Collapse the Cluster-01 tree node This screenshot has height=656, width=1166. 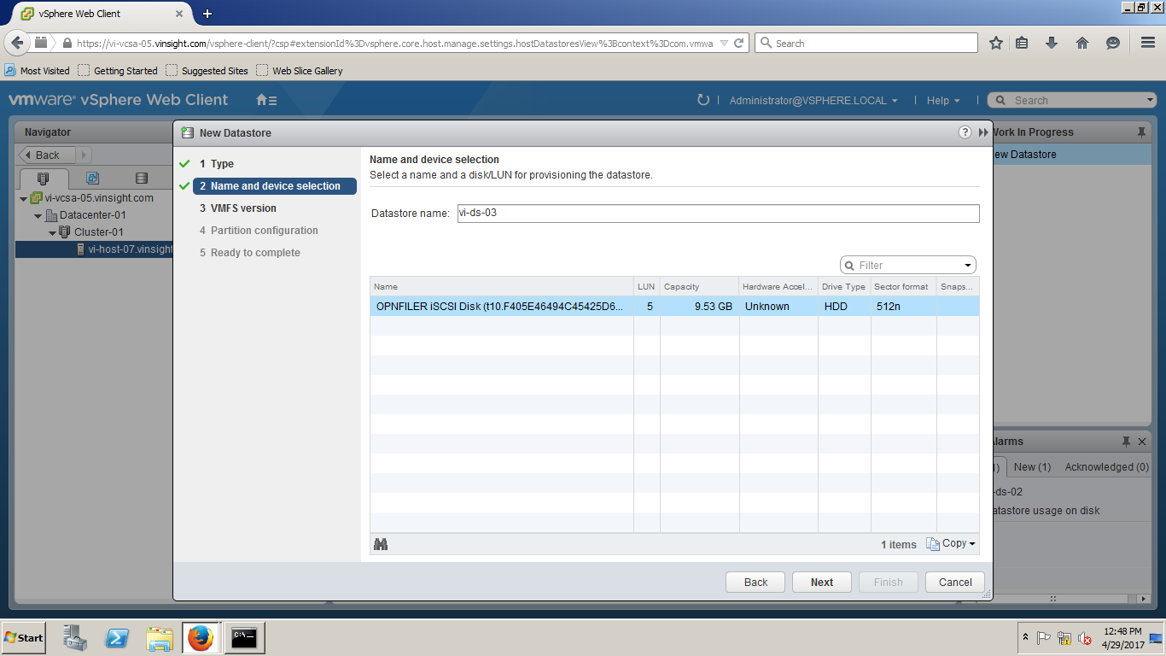53,232
